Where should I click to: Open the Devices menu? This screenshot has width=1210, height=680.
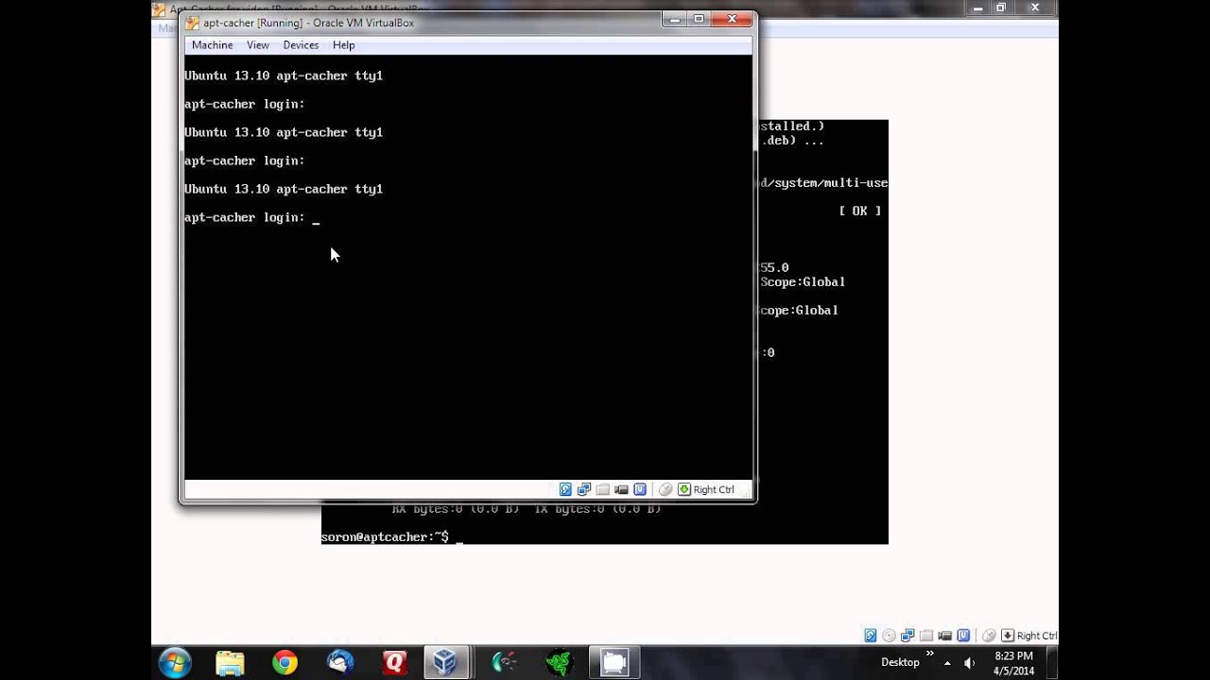pyautogui.click(x=301, y=45)
